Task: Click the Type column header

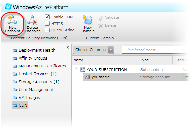Action: pyautogui.click(x=144, y=60)
